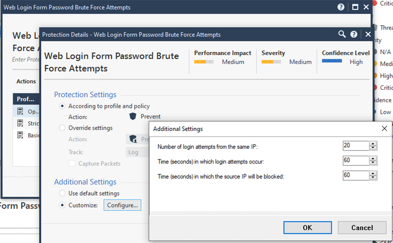The width and height of the screenshot is (393, 243).
Task: Click help icon in the outer window title bar
Action: tap(341, 7)
